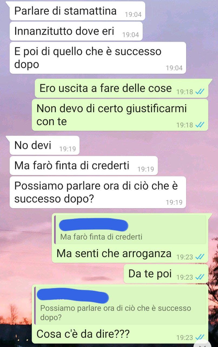Select the 'Cosa c'è da dire???' text

point(83,334)
